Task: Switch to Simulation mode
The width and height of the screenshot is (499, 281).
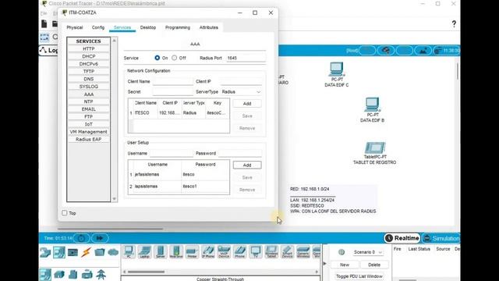Action: pyautogui.click(x=442, y=238)
